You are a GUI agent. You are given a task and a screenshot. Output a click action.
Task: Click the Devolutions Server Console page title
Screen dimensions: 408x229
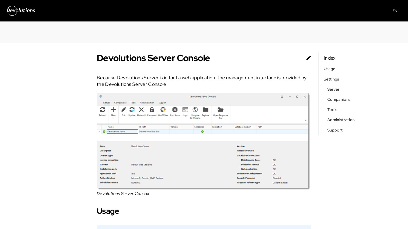click(x=153, y=58)
